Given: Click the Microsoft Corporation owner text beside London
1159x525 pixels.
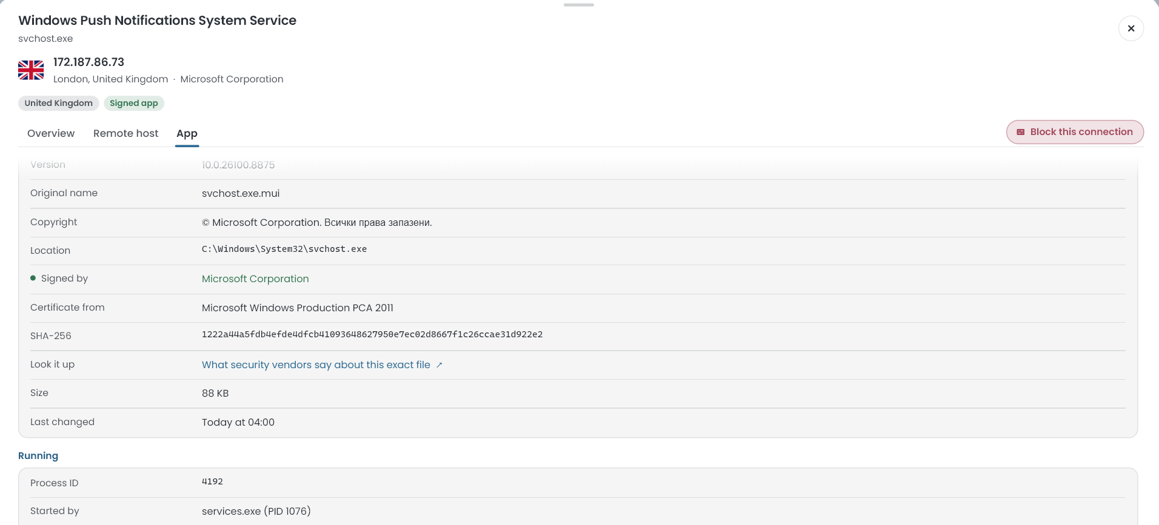Looking at the screenshot, I should coord(232,79).
